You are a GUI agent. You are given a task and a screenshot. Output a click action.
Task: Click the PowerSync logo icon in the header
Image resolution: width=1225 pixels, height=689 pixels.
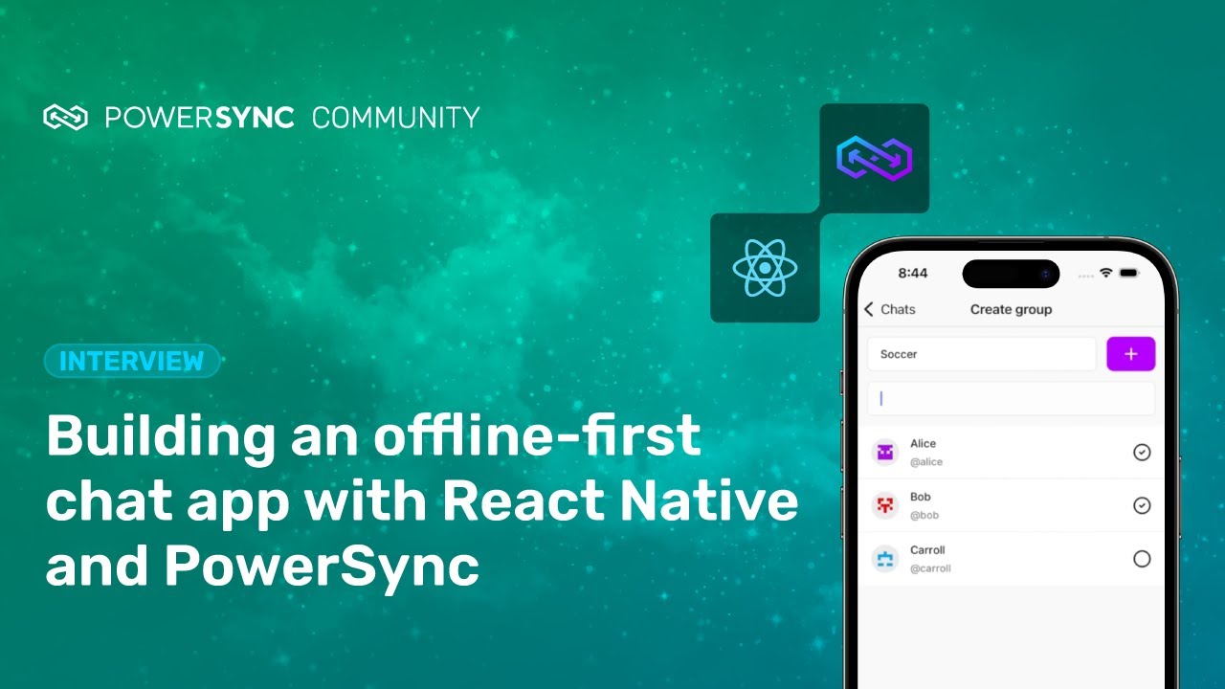pyautogui.click(x=65, y=118)
